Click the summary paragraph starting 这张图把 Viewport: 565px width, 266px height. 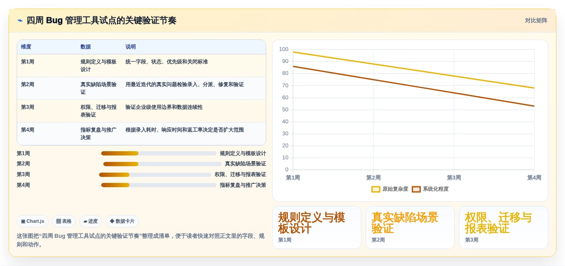click(141, 240)
